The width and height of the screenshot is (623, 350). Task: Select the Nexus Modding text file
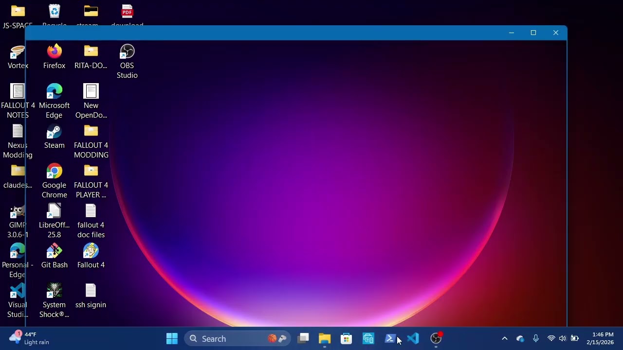tap(18, 141)
